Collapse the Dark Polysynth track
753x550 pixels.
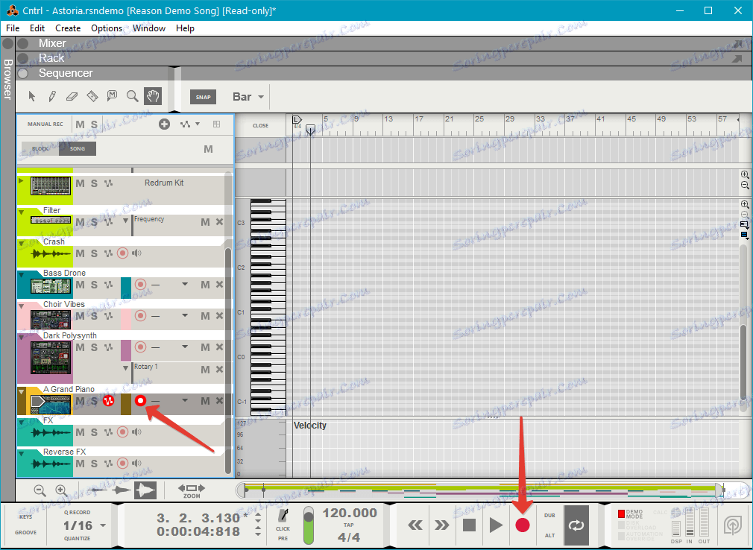22,338
